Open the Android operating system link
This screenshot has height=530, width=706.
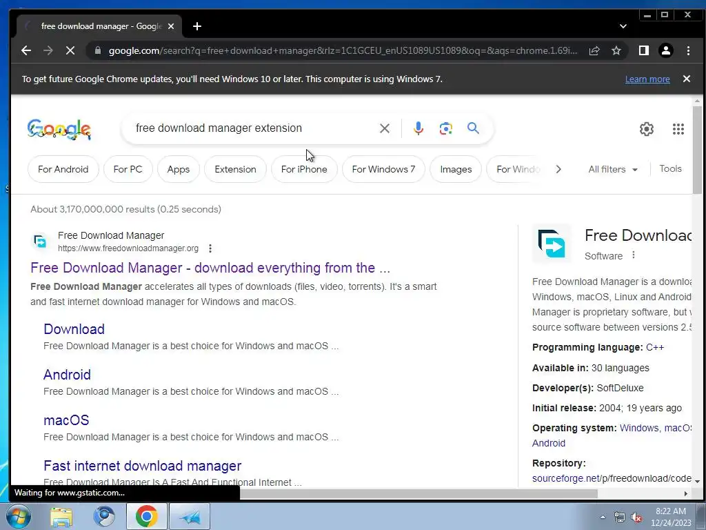548,443
